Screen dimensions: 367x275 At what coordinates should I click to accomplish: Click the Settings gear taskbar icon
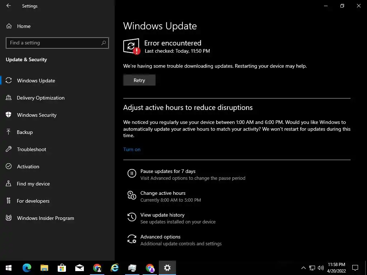(x=167, y=268)
